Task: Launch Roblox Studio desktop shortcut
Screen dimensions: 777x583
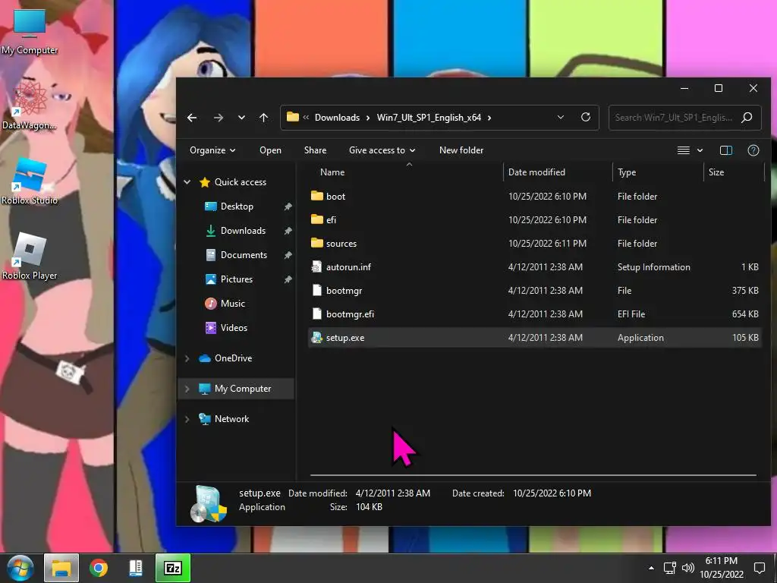Action: pos(30,181)
